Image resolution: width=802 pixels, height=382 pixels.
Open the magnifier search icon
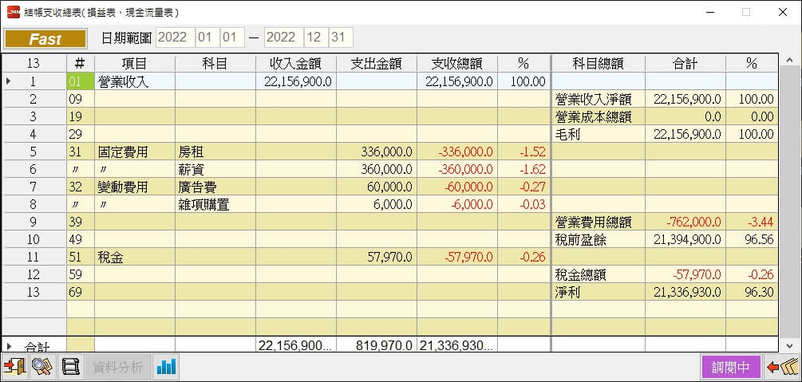click(x=42, y=367)
